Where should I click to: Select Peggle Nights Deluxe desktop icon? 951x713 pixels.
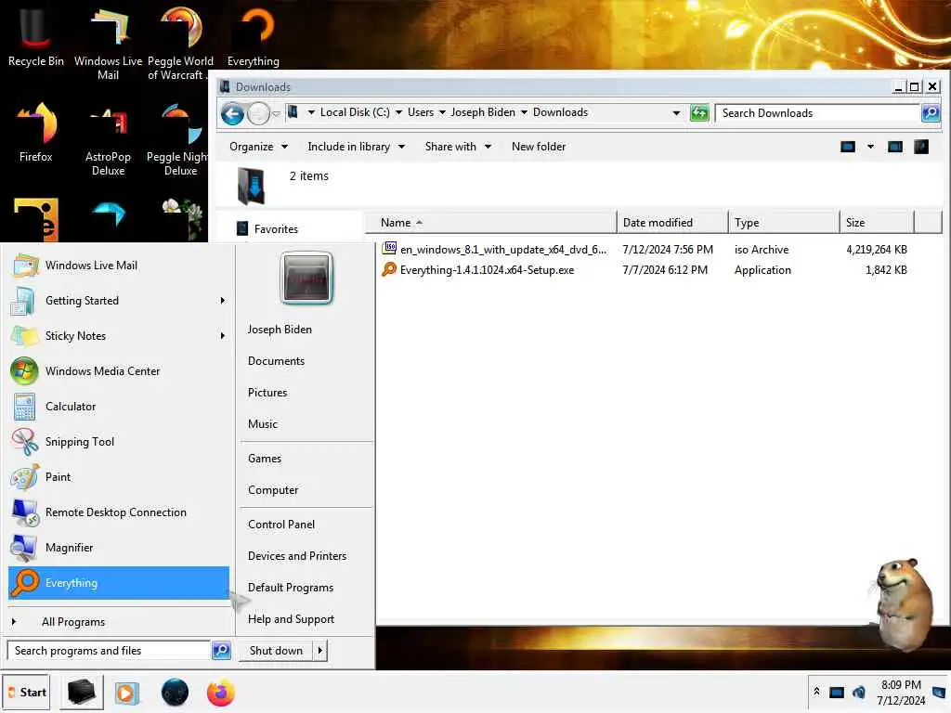[177, 139]
